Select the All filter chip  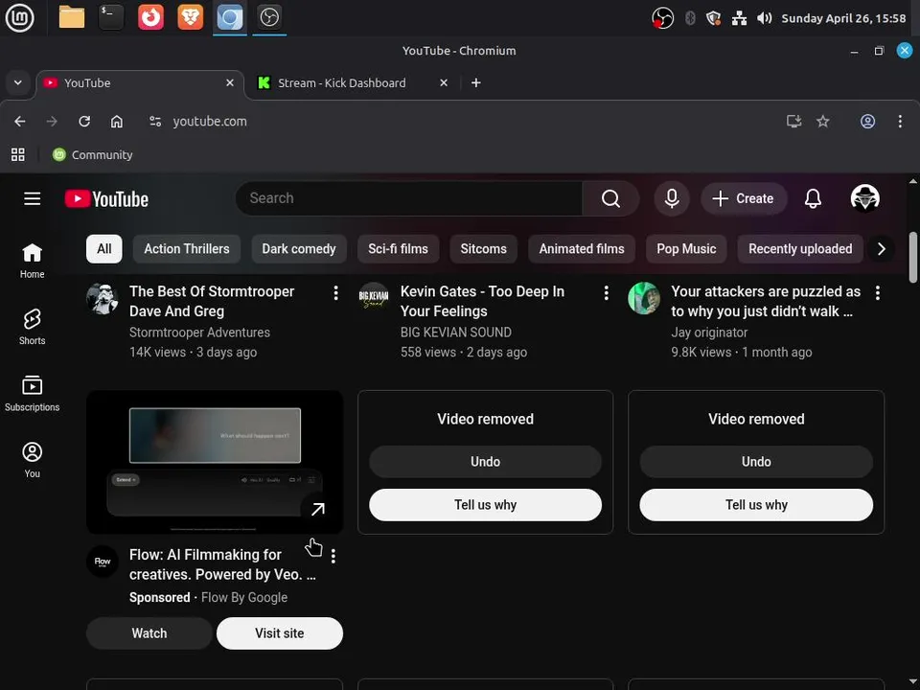coord(104,249)
